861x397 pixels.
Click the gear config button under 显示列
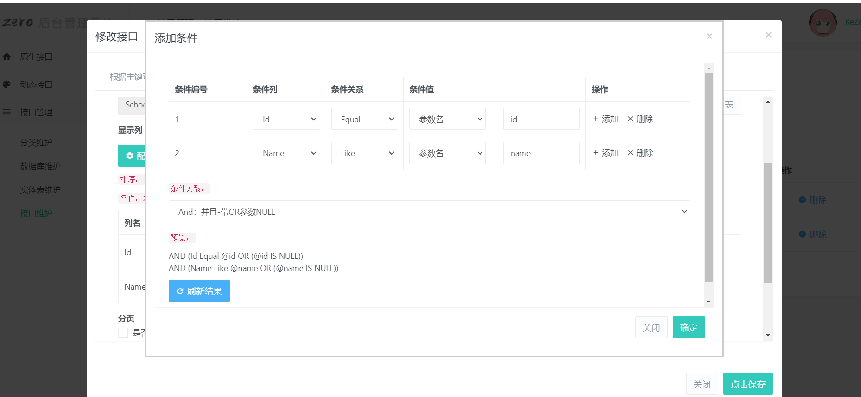click(x=132, y=156)
